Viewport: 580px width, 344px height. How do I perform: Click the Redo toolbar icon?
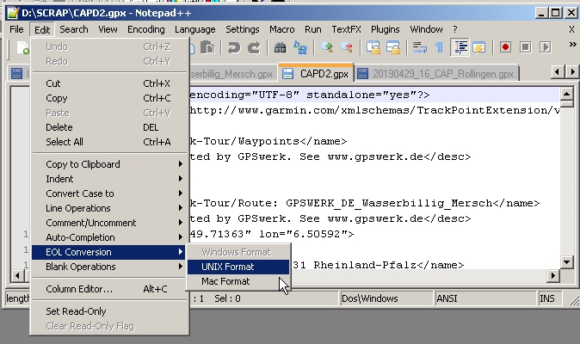[254, 48]
